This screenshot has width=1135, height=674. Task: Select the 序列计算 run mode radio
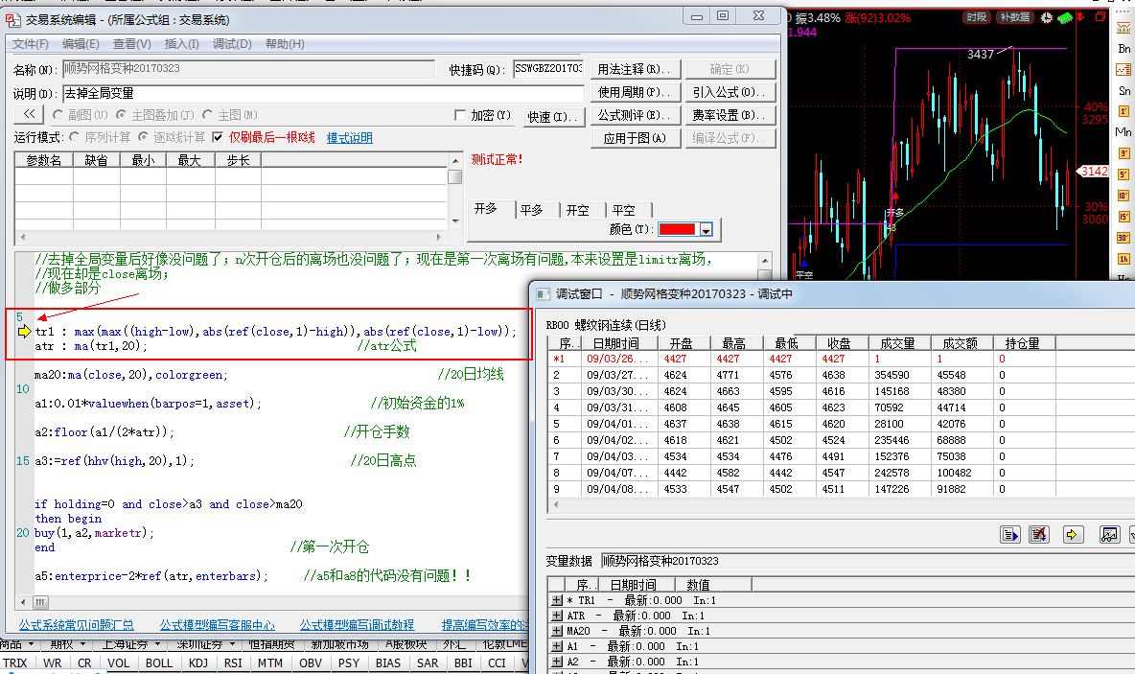click(x=75, y=137)
